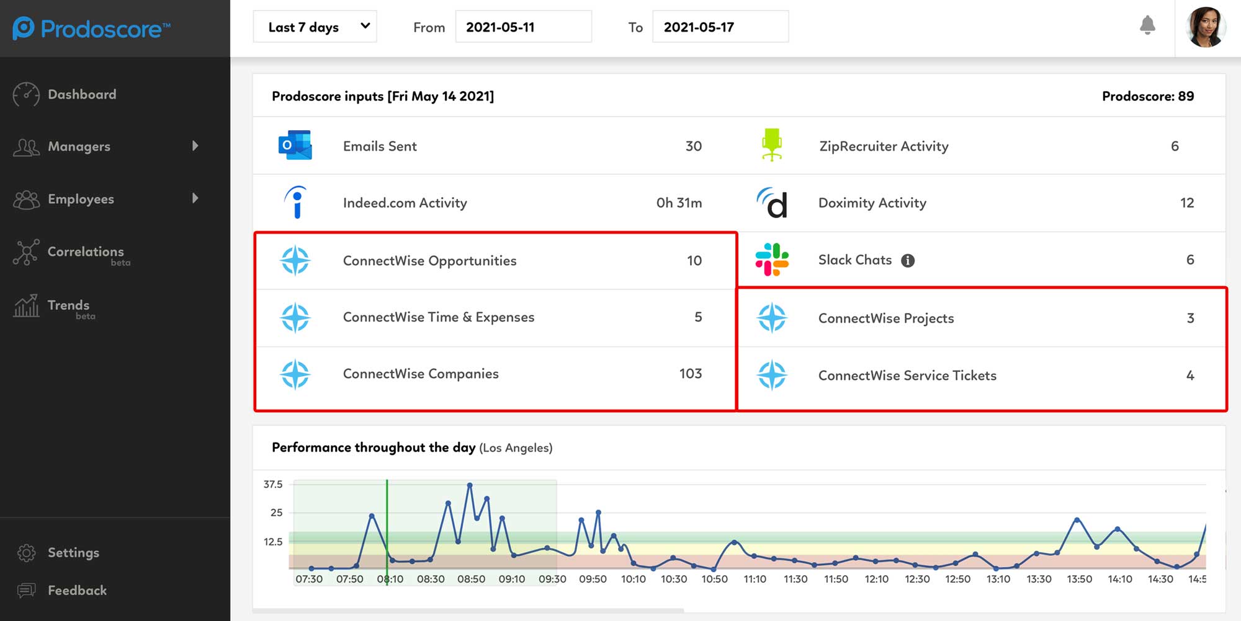This screenshot has width=1241, height=621.
Task: Select ConnectWise Time & Expenses label
Action: tap(439, 317)
